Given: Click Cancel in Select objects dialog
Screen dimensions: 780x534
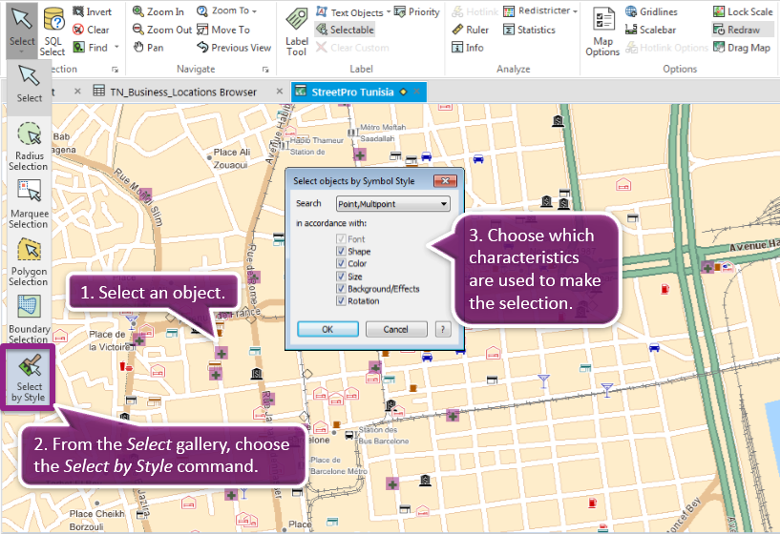Looking at the screenshot, I should pos(396,329).
